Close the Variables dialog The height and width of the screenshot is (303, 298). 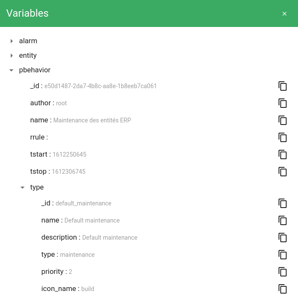284,14
